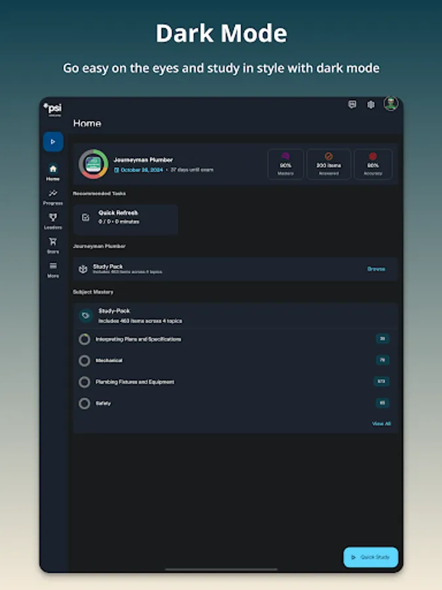Screen dimensions: 442x590
Task: Click item count badge for Interpreting Plans
Action: [382, 339]
